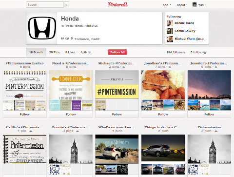
Task: Switch to the 0 Likes tab
Action: click(70, 52)
